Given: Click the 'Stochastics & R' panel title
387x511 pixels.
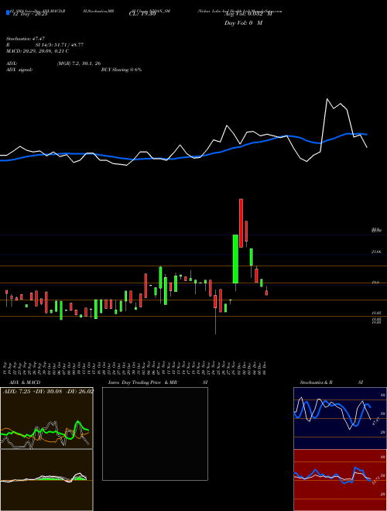Looking at the screenshot, I should 316,382.
